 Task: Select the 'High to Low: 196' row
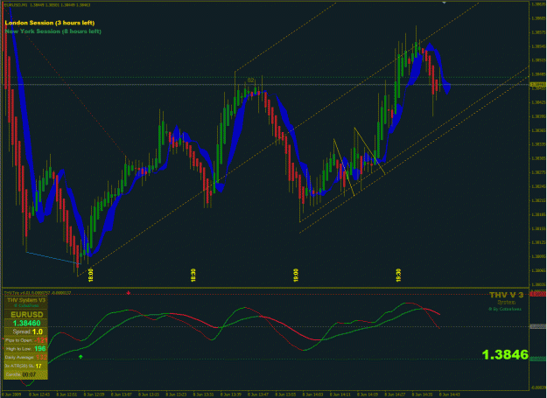25,348
